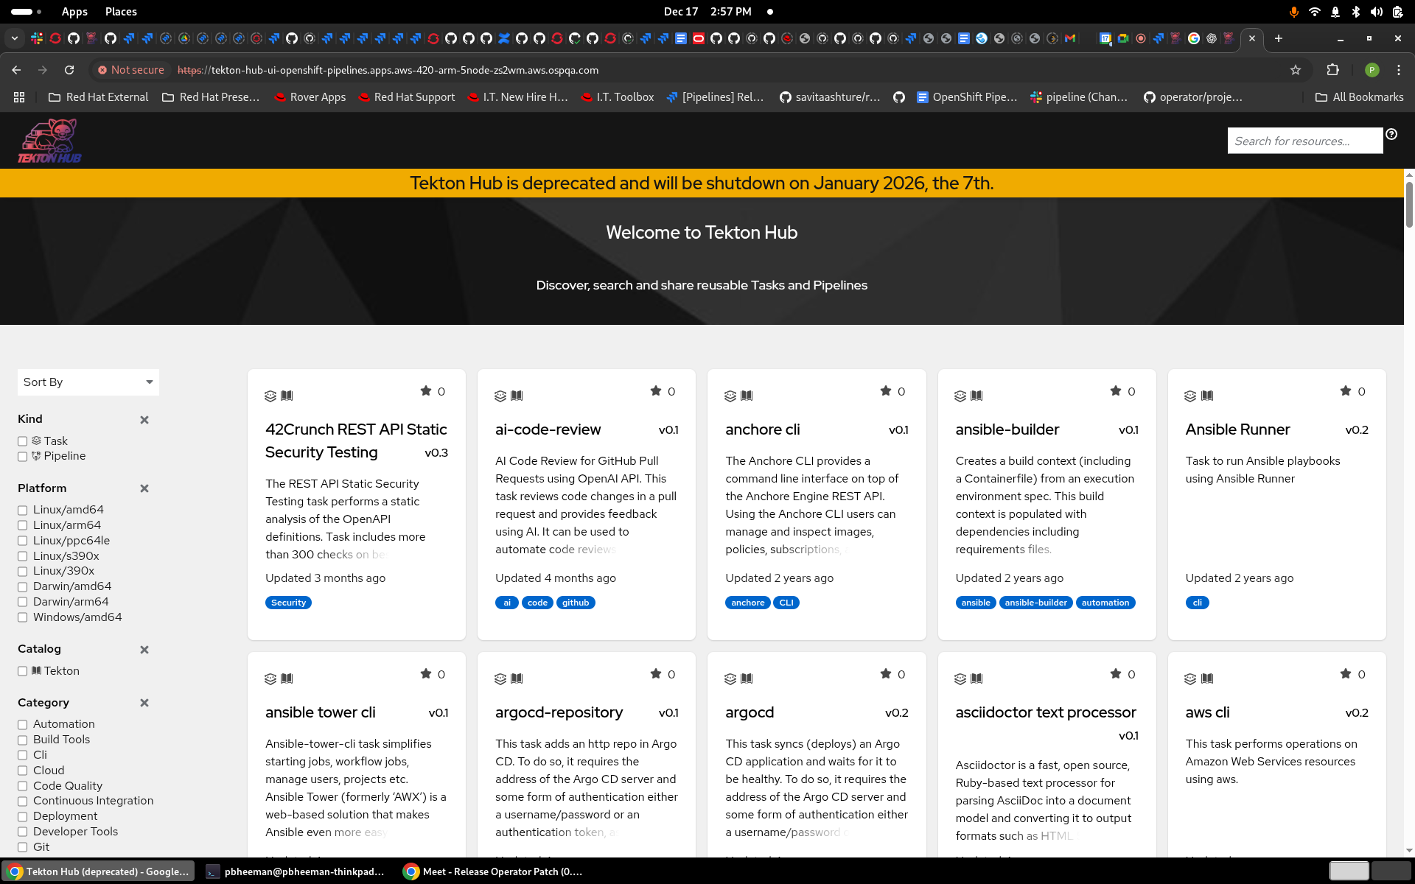Clear the Category filter with X icon

click(x=144, y=703)
